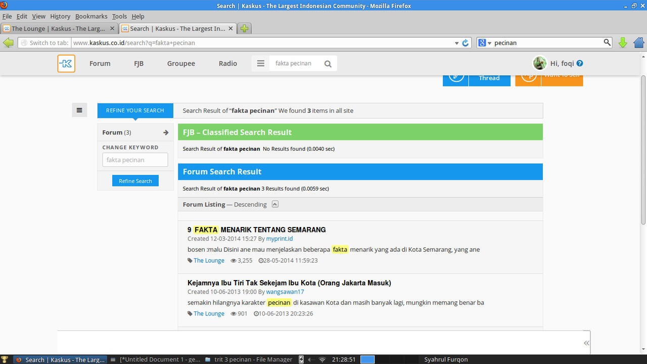Image resolution: width=647 pixels, height=364 pixels.
Task: Select the Forum (3) refine filter
Action: tap(135, 132)
